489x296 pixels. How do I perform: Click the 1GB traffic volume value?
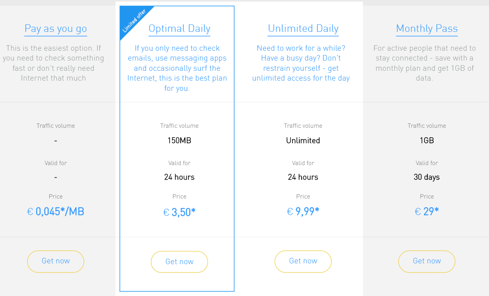point(427,140)
